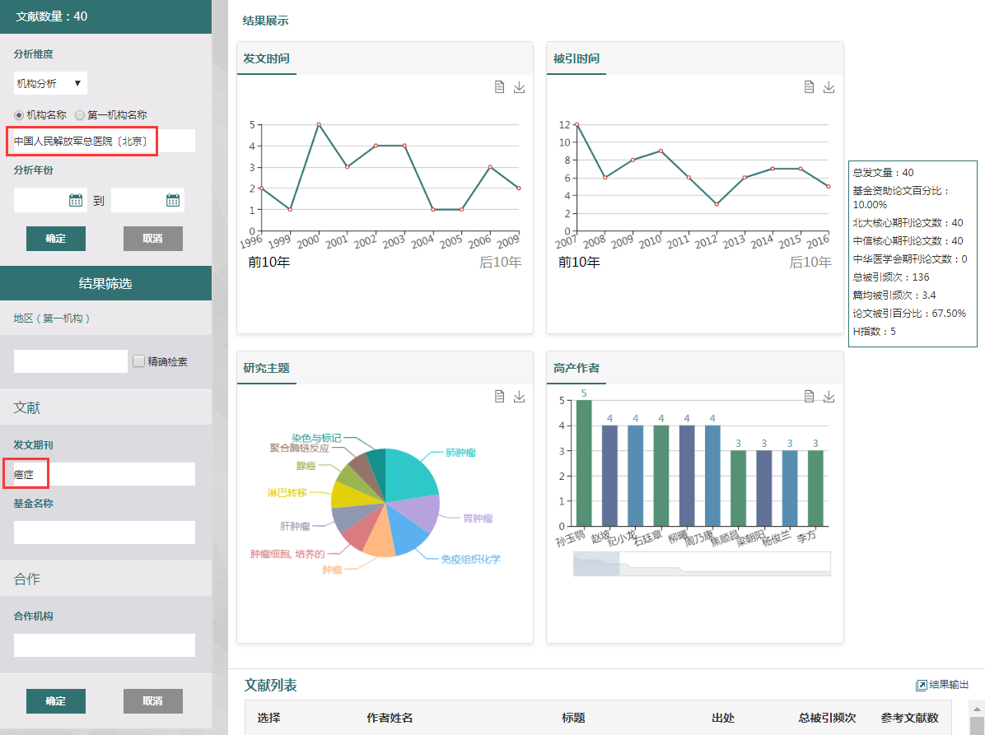Viewport: 985px width, 735px height.
Task: Enable the 精确检索 checkbox
Action: [x=139, y=361]
